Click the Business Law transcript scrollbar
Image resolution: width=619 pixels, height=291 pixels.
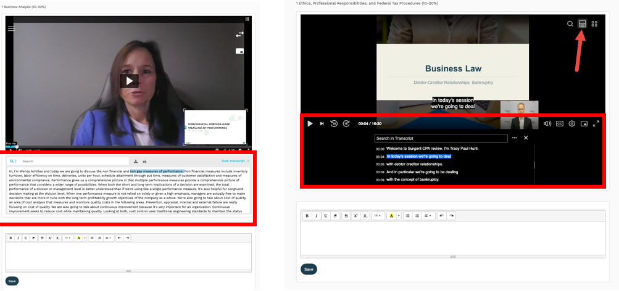(534, 165)
